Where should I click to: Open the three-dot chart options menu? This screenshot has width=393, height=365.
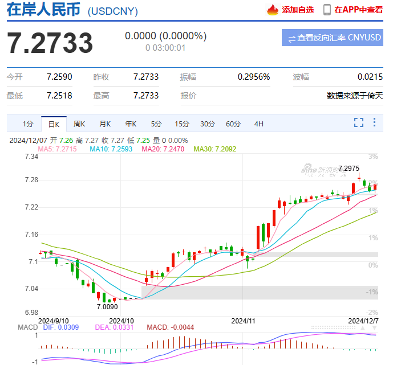pyautogui.click(x=374, y=122)
